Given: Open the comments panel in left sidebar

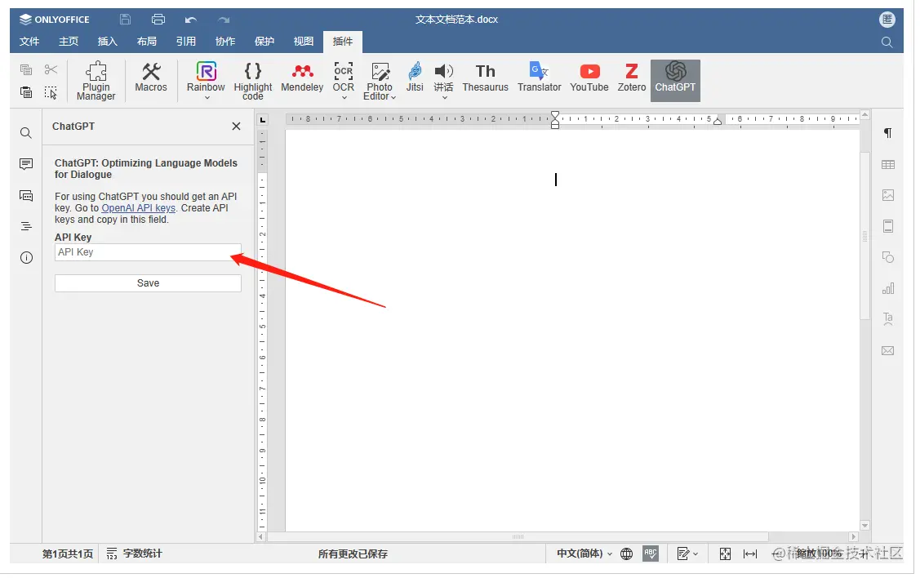Looking at the screenshot, I should point(26,164).
